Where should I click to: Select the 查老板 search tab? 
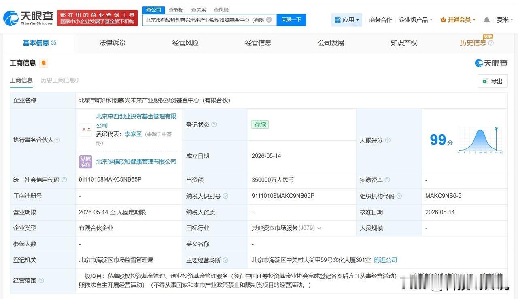click(176, 10)
